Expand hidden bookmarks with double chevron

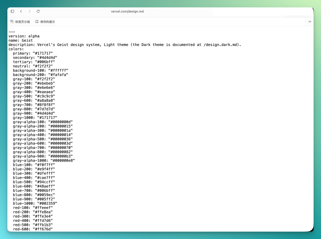[x=310, y=22]
